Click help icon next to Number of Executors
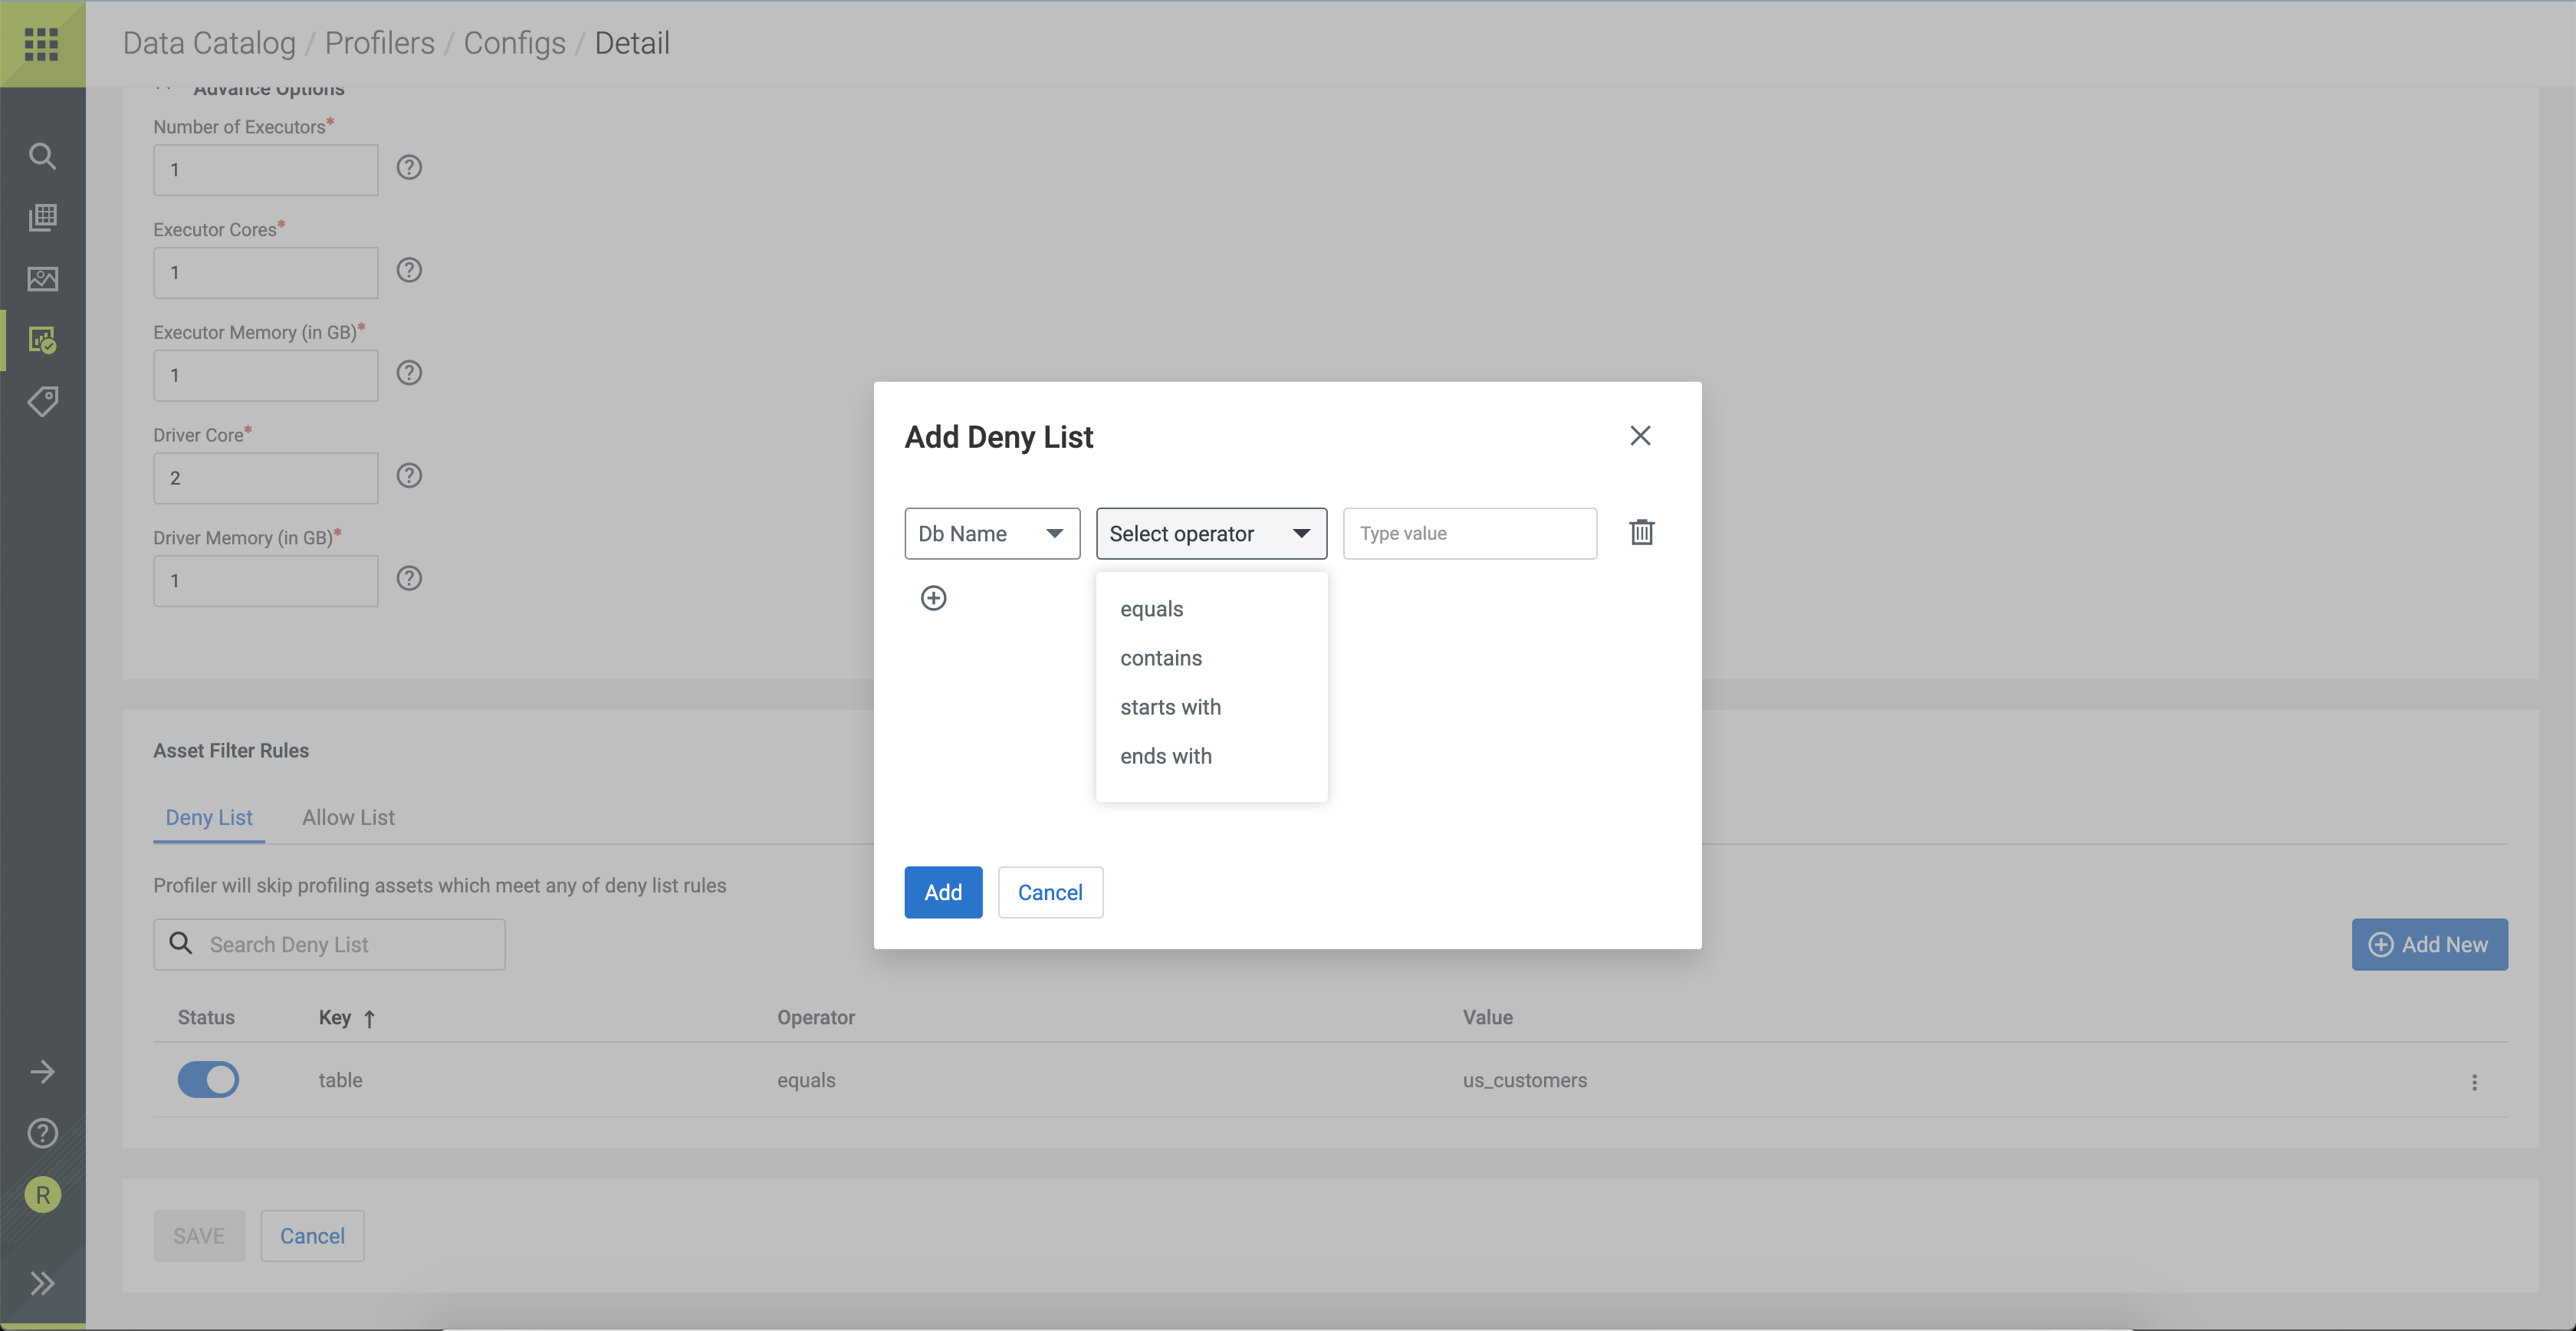The width and height of the screenshot is (2576, 1331). [x=409, y=168]
